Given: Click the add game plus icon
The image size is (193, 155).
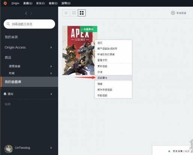Looking at the screenshot, I should (173, 13).
